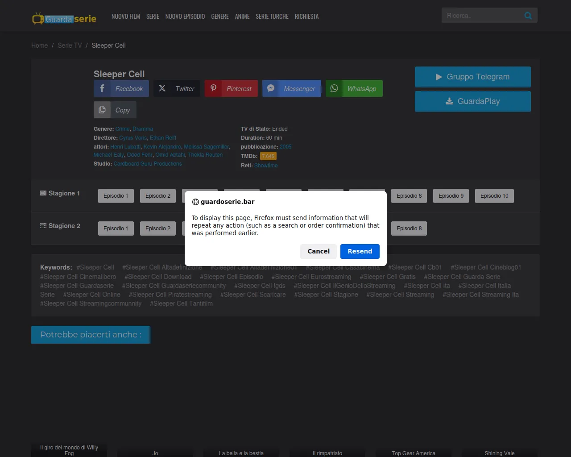Viewport: 571px width, 457px height.
Task: Click the search magnifier icon
Action: [528, 16]
